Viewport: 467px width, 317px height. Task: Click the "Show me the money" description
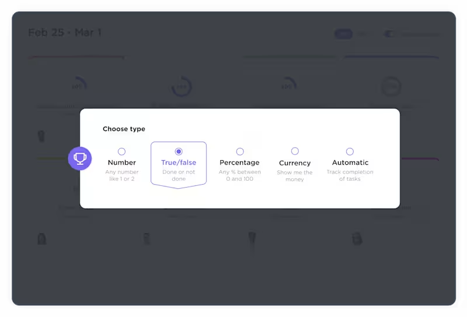[x=295, y=176]
